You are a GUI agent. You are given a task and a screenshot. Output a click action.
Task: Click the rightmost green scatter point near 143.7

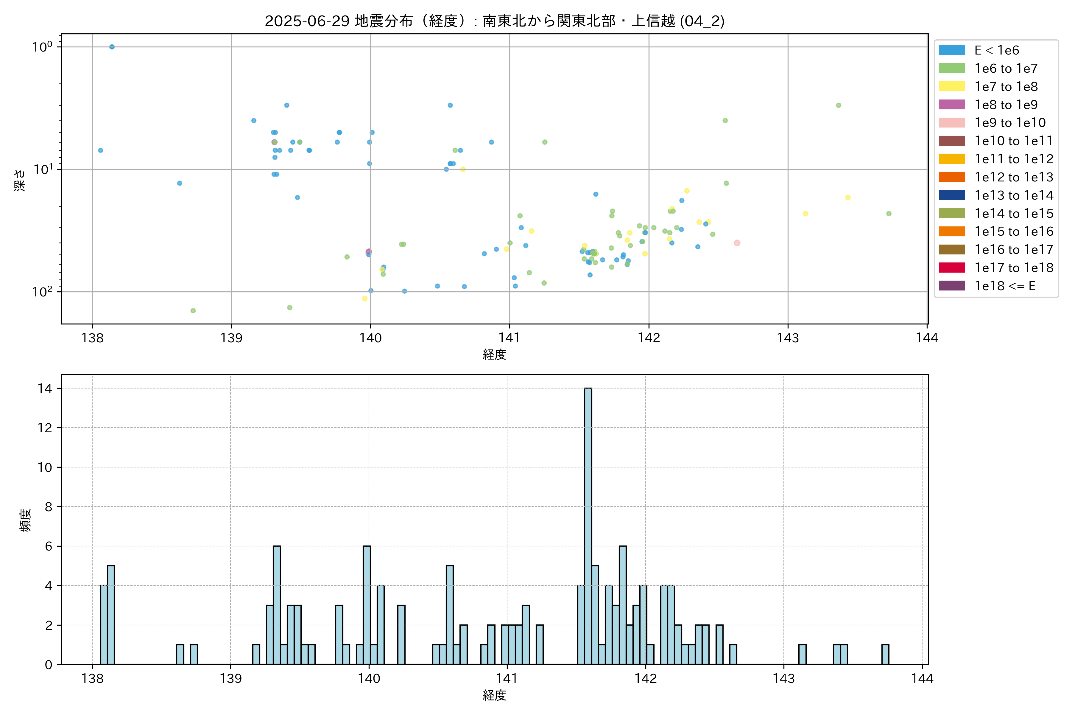pos(889,213)
